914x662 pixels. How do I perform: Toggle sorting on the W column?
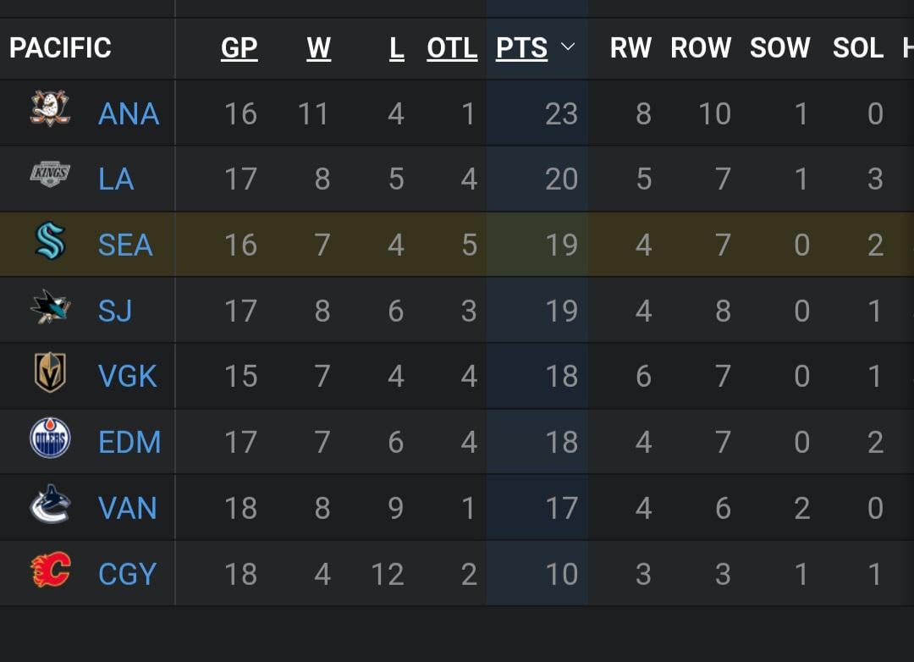318,48
